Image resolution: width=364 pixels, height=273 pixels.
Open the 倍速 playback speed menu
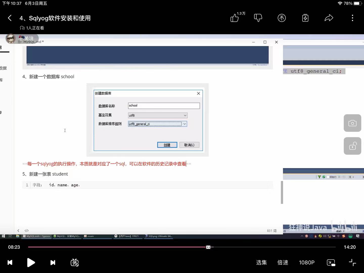283,263
